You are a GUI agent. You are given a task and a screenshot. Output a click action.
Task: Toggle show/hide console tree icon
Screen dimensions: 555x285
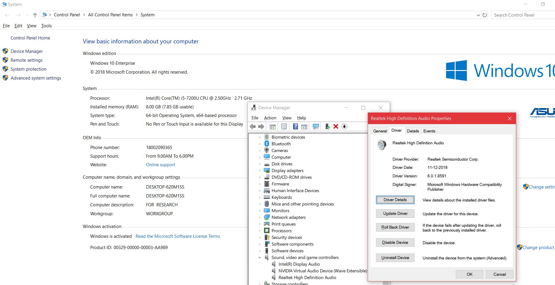[272, 126]
